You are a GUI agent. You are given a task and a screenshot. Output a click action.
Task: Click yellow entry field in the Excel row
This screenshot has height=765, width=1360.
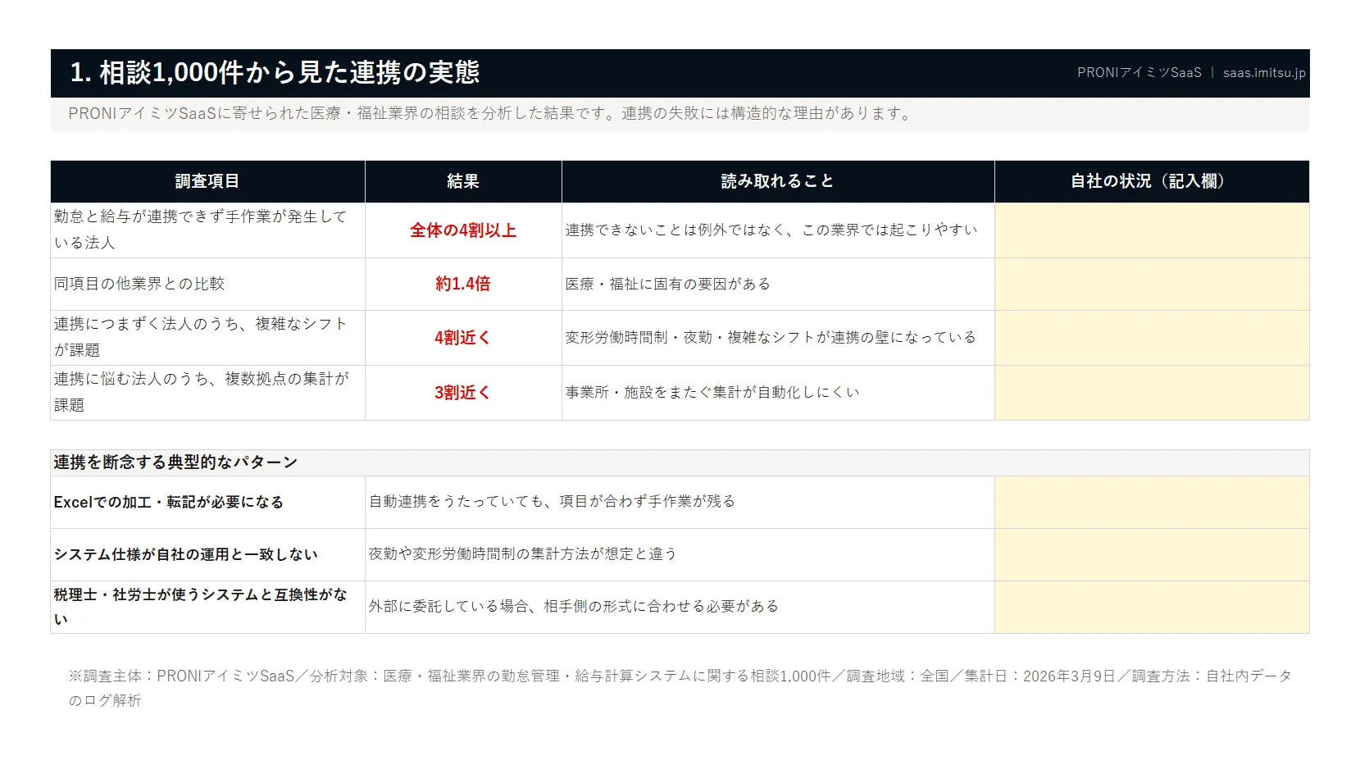tap(1152, 502)
